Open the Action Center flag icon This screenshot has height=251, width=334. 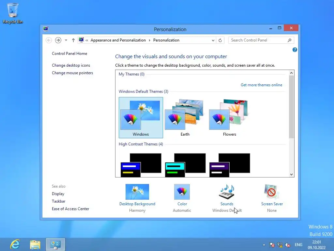pos(272,245)
